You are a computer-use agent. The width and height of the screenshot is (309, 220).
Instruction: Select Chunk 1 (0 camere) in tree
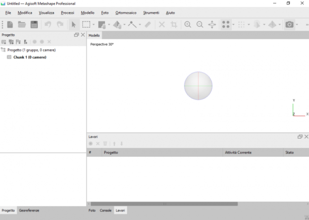[x=30, y=58]
